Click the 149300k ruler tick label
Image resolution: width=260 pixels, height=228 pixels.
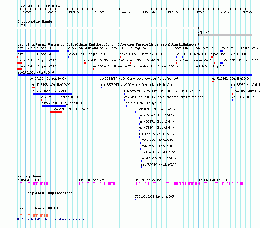click(x=124, y=12)
